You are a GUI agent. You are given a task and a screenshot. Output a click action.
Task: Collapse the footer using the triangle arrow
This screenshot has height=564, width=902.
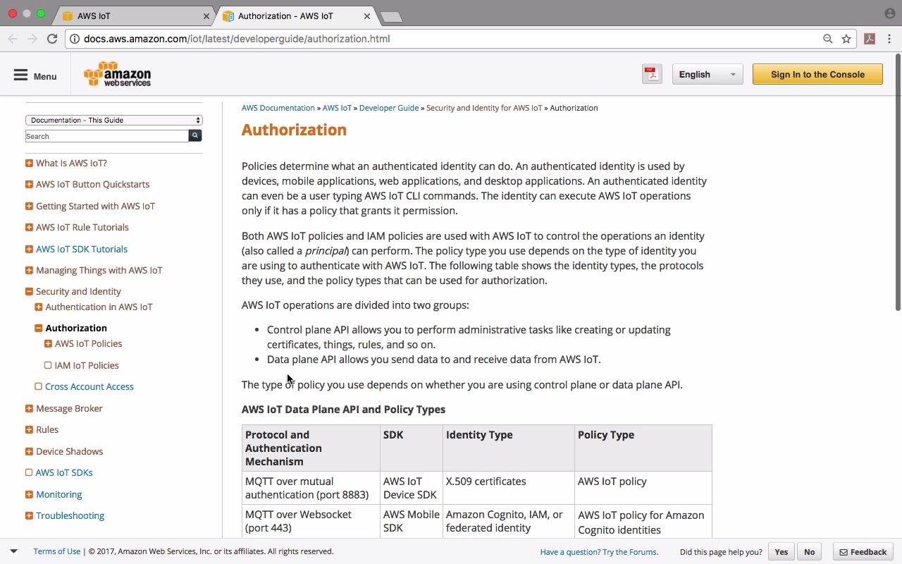tap(13, 551)
